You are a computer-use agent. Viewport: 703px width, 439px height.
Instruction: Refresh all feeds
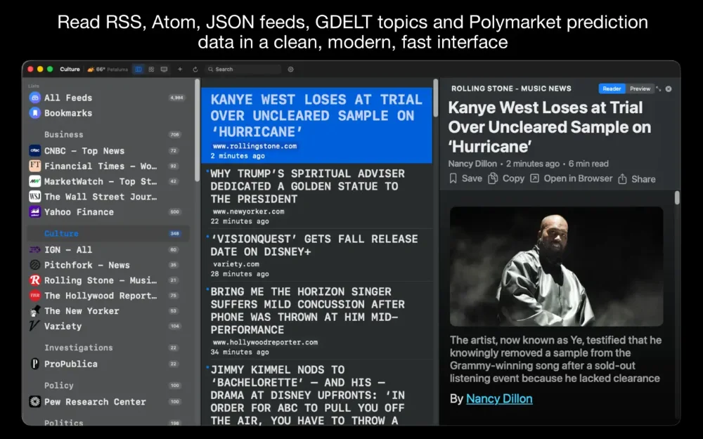195,70
